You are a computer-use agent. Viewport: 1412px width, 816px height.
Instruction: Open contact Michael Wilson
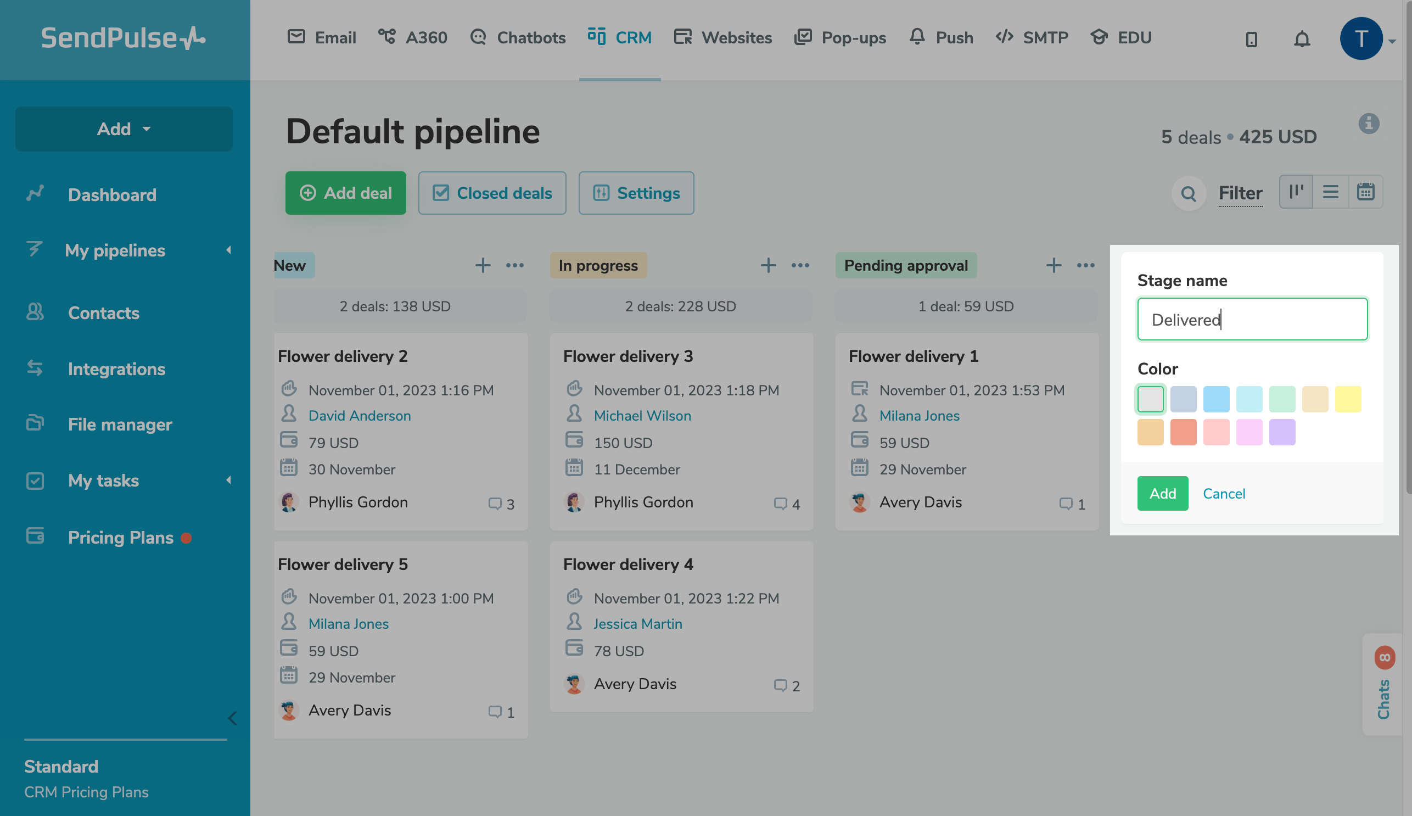(642, 416)
